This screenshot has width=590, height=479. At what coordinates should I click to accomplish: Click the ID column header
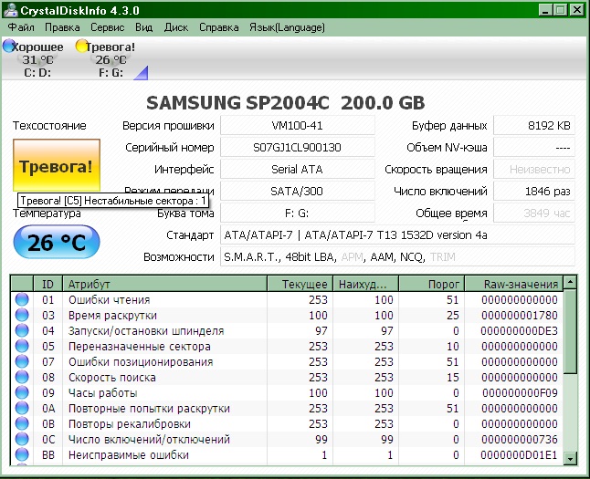point(47,284)
